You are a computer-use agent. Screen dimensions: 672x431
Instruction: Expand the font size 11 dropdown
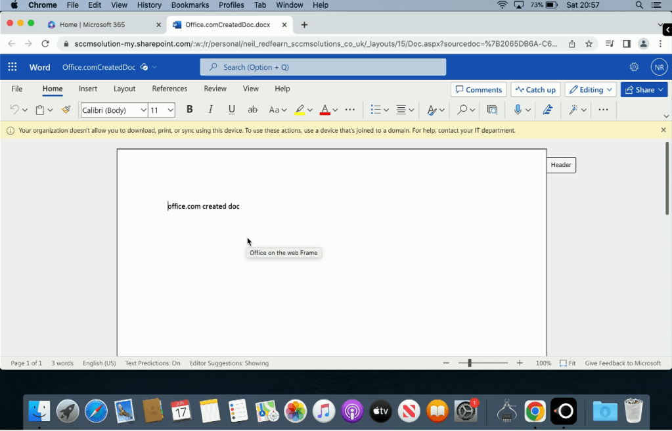170,110
